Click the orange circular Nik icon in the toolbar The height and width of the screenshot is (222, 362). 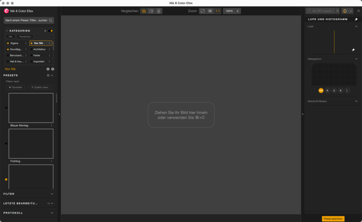(x=345, y=11)
